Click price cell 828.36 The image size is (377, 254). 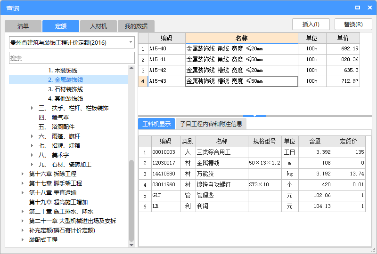pos(343,60)
